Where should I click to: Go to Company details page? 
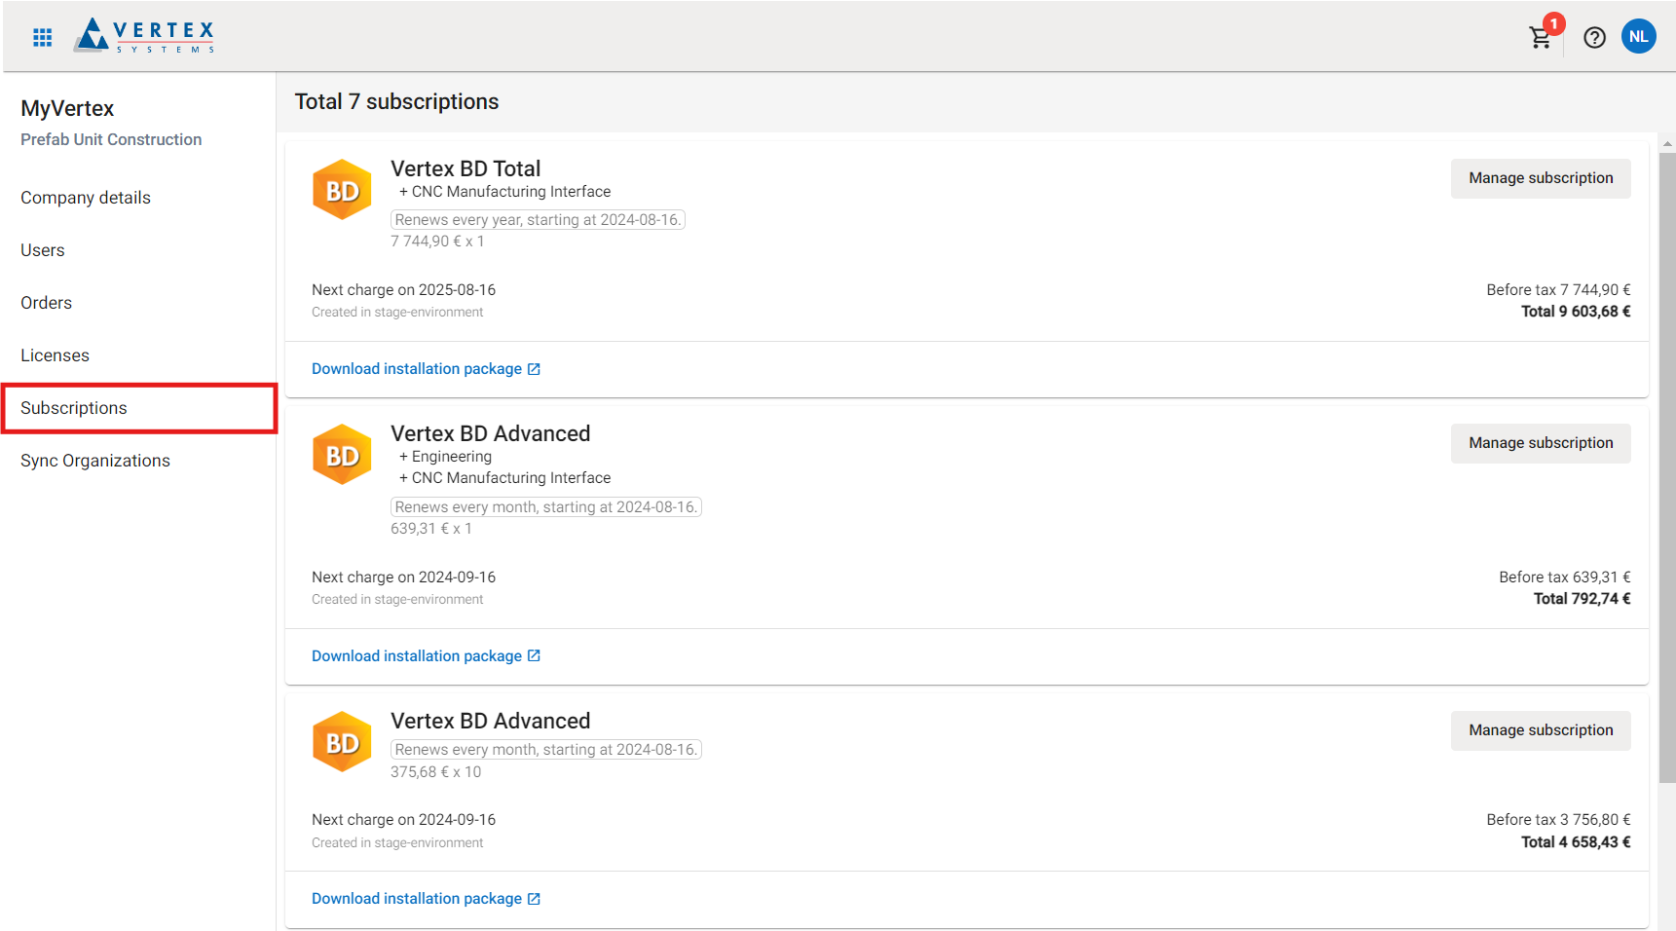coord(86,198)
